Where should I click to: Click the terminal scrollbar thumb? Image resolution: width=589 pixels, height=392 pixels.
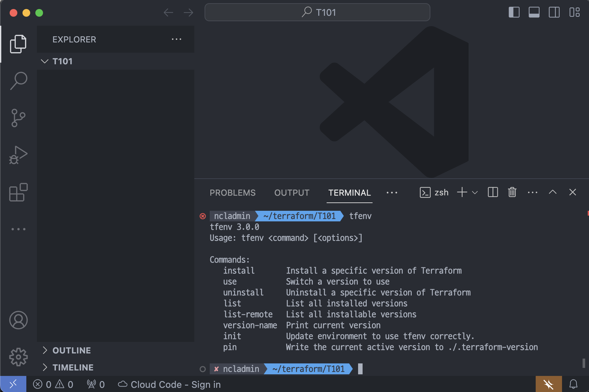click(584, 363)
